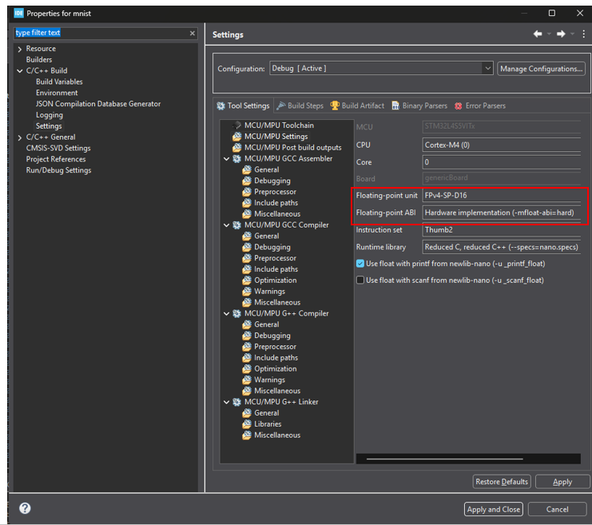592x525 pixels.
Task: Click the IDE logo in the title bar
Action: click(x=18, y=14)
